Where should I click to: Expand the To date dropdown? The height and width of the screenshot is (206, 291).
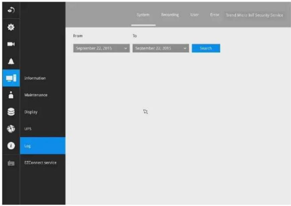tap(161, 48)
